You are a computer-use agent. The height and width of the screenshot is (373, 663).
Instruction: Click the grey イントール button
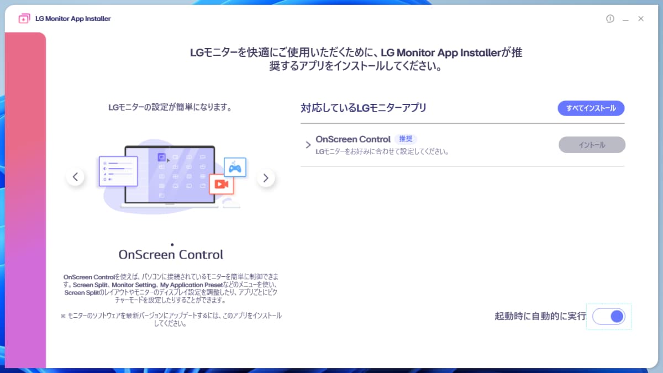point(592,145)
